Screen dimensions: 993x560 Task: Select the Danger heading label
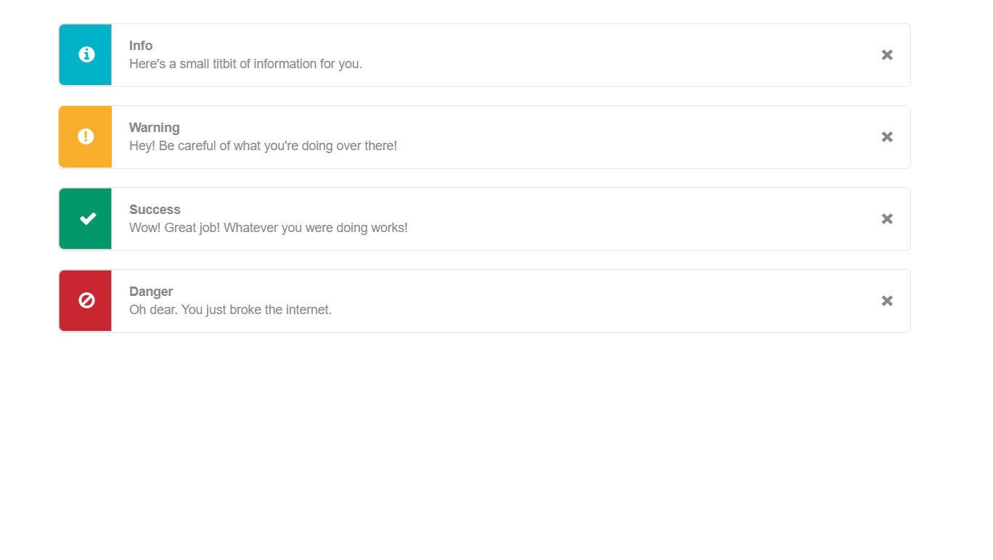151,292
